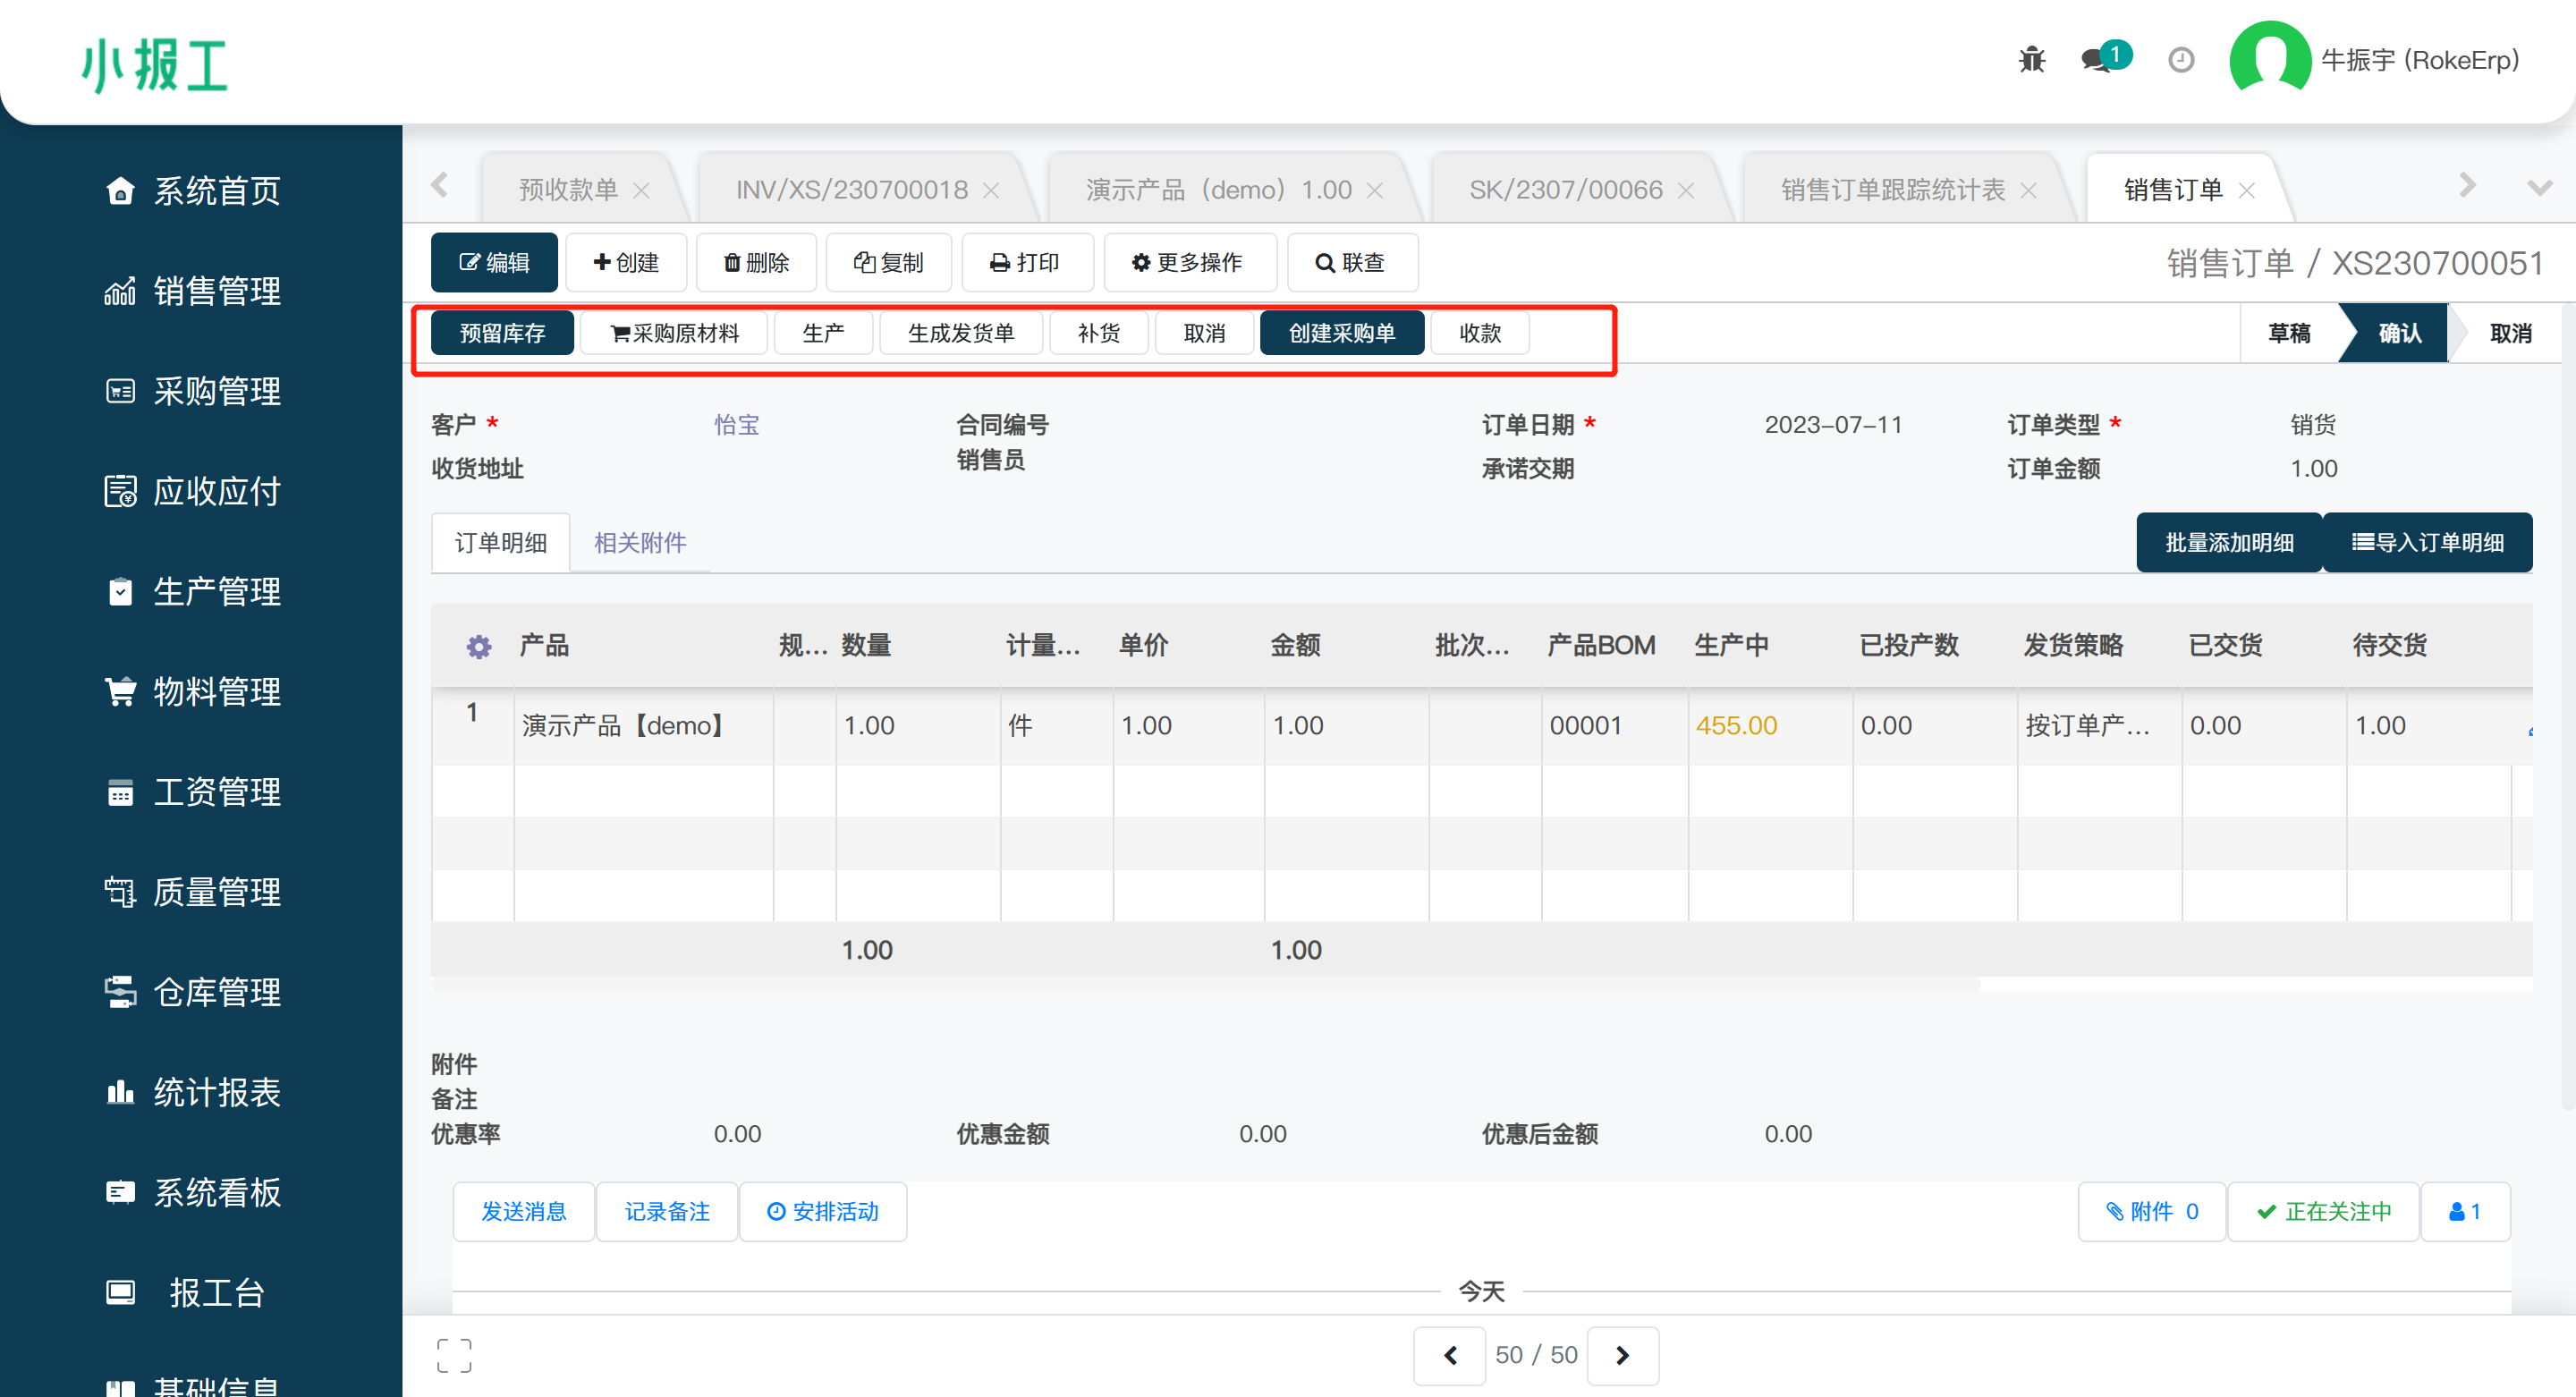Open the chat messages icon with badge
Image resolution: width=2576 pixels, height=1397 pixels.
[2097, 60]
